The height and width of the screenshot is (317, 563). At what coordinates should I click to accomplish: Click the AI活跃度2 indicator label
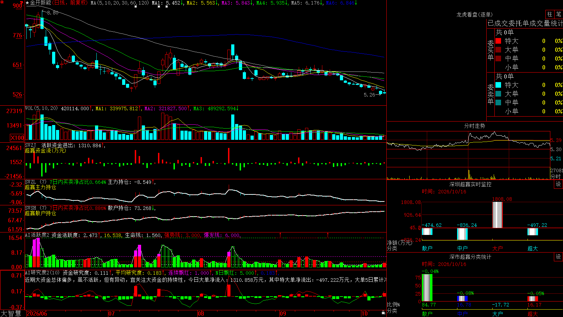(37, 235)
